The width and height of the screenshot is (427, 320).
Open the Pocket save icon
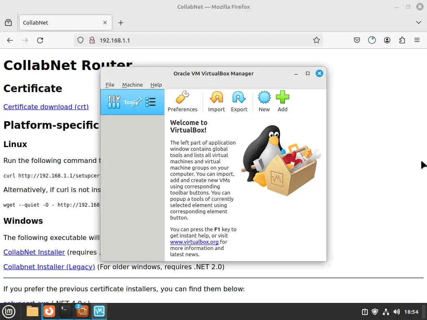[x=357, y=40]
